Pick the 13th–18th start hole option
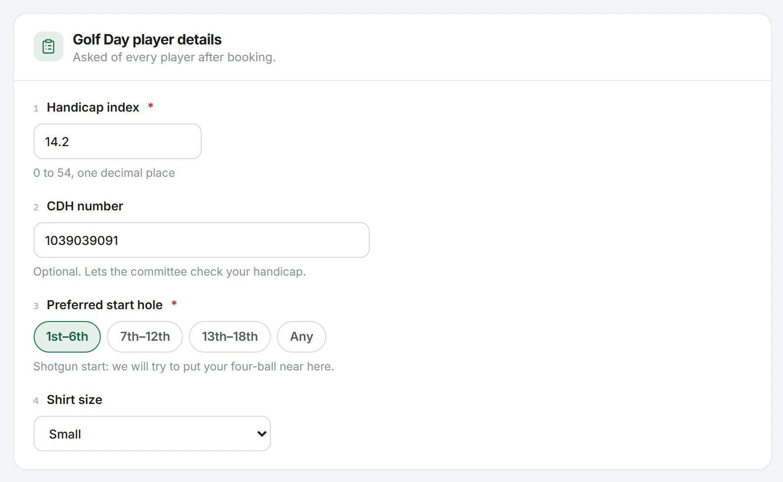This screenshot has height=482, width=783. tap(230, 337)
